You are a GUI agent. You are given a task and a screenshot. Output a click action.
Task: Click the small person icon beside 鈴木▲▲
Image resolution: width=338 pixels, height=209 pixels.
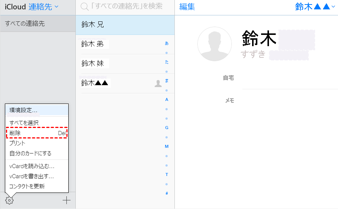pyautogui.click(x=158, y=84)
